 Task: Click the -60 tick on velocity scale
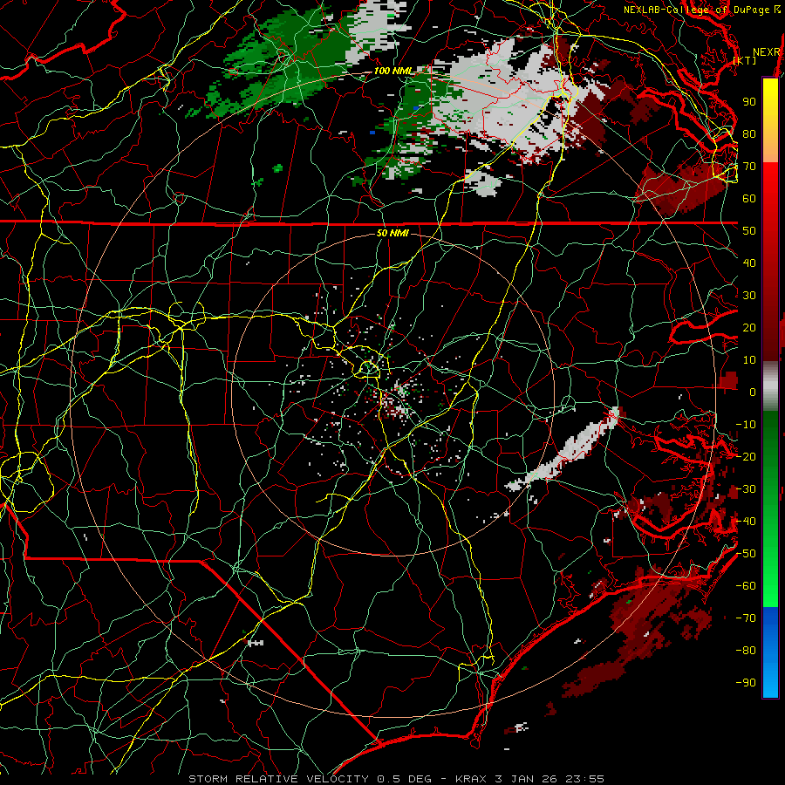[x=746, y=586]
